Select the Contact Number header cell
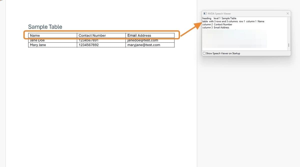Image resolution: width=300 pixels, height=167 pixels. click(92, 35)
